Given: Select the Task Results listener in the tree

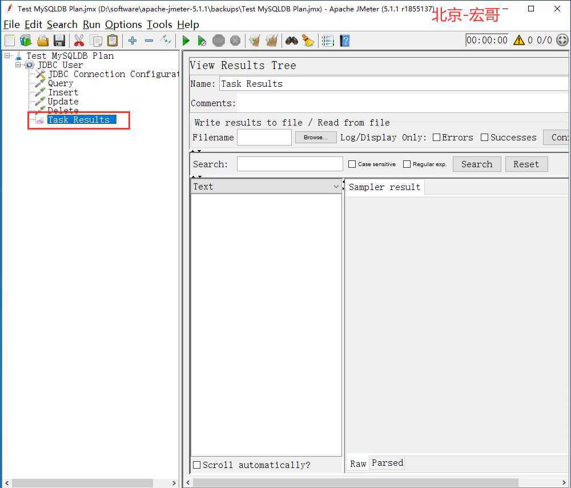Looking at the screenshot, I should pyautogui.click(x=82, y=120).
